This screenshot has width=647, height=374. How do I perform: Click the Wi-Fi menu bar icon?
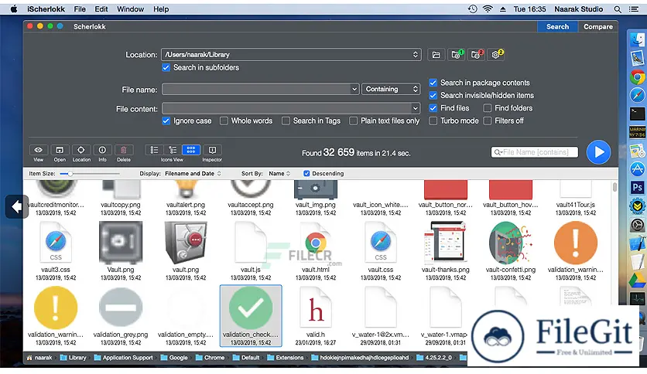pyautogui.click(x=488, y=9)
